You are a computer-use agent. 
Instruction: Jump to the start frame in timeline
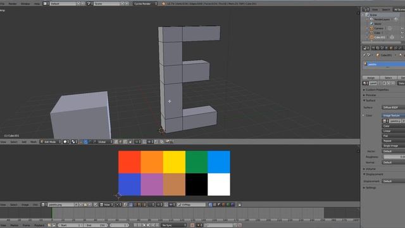click(x=135, y=225)
